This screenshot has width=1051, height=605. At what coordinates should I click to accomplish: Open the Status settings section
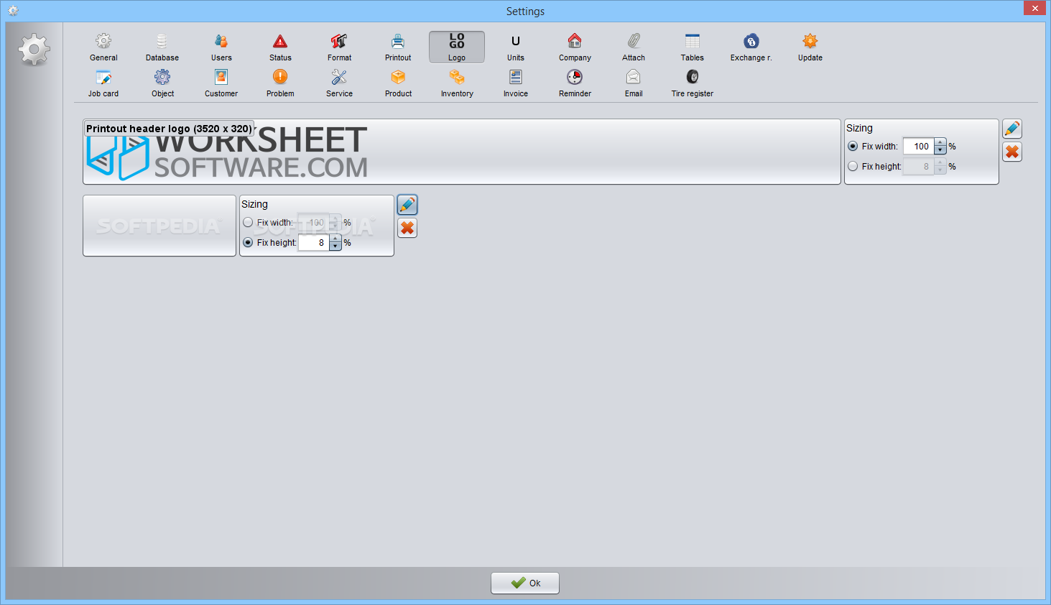tap(280, 47)
